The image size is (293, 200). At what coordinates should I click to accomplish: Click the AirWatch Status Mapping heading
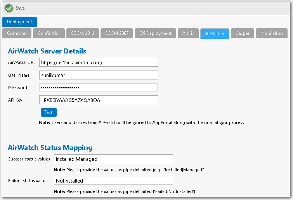point(50,148)
